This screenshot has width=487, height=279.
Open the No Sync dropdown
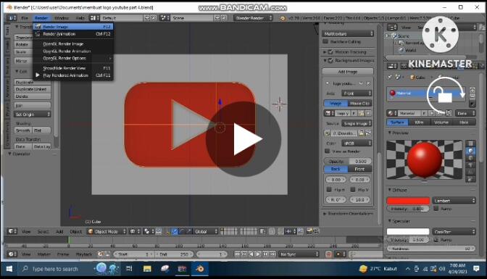299,254
